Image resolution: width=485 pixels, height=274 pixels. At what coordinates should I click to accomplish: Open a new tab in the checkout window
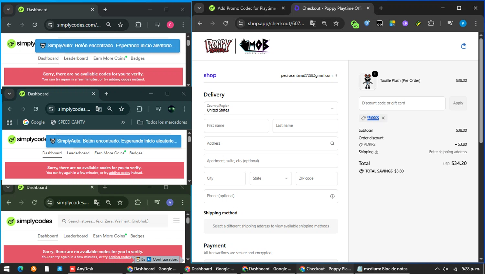point(381,8)
